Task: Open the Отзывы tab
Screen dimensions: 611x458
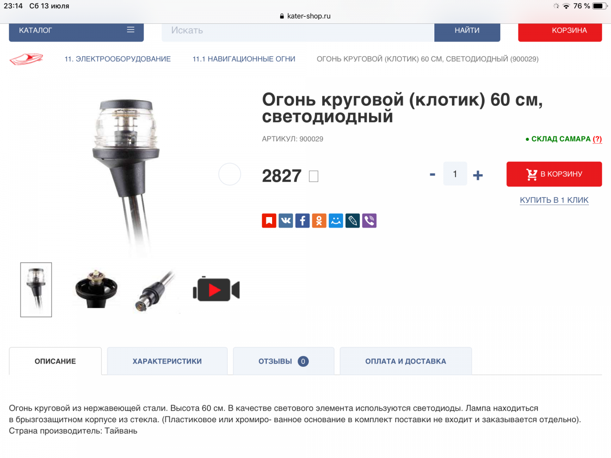Action: coord(284,361)
